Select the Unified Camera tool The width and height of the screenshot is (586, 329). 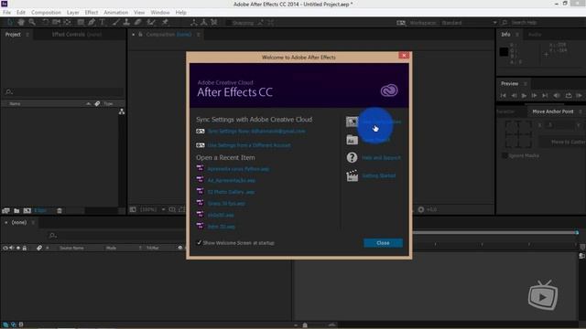pos(56,22)
